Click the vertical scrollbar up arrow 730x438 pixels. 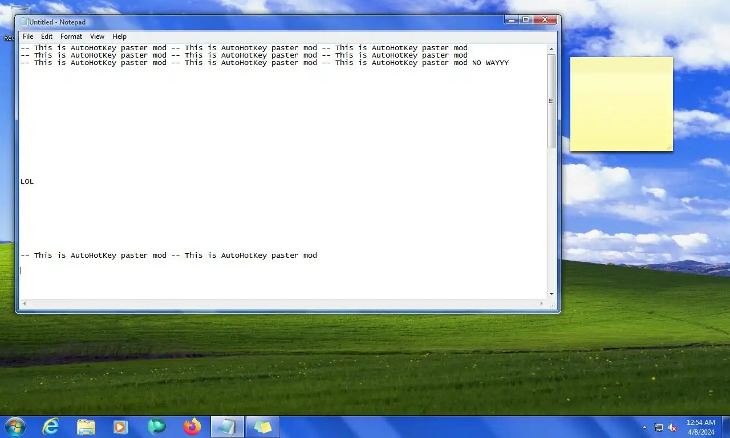(x=551, y=50)
